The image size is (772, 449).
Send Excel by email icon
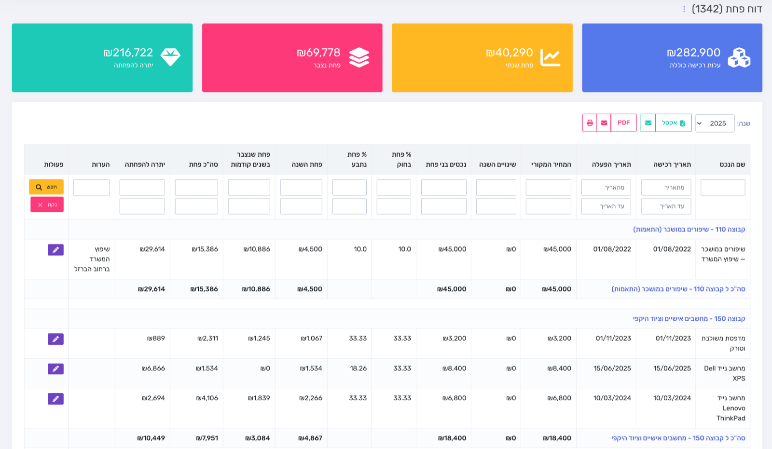[x=648, y=123]
